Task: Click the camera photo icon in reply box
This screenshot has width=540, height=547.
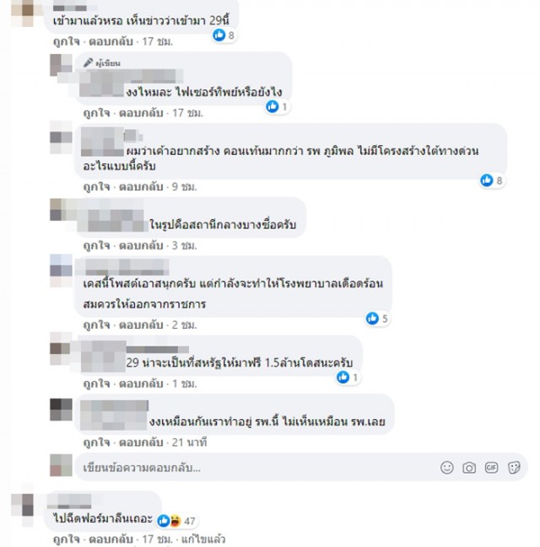Action: 469,468
